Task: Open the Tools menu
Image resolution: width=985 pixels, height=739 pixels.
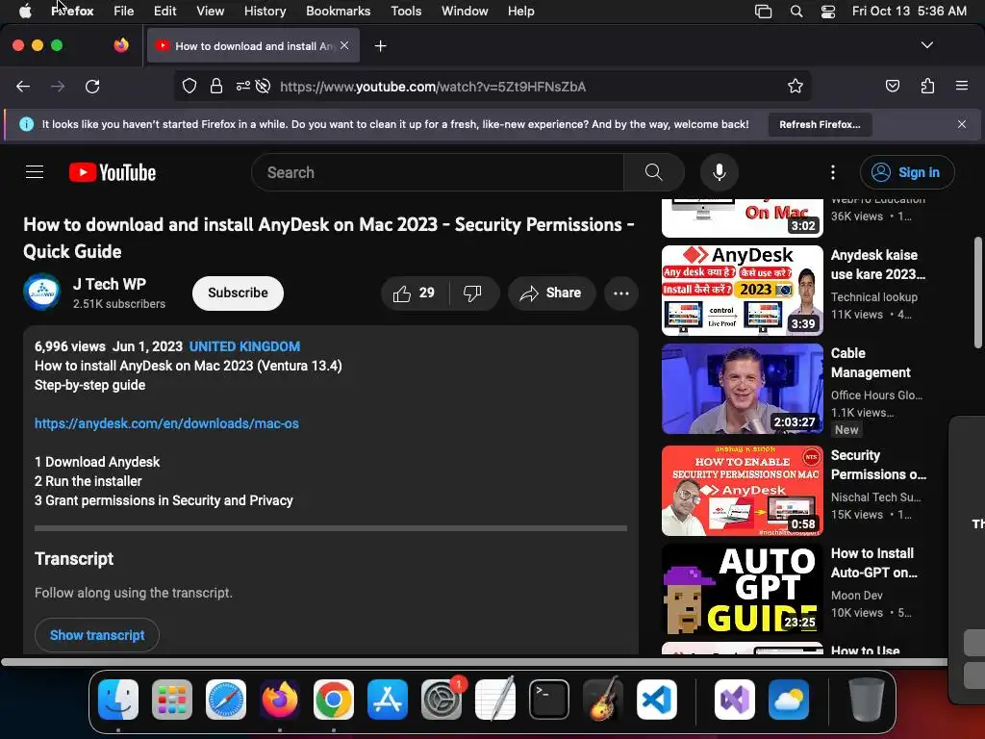Action: (406, 12)
